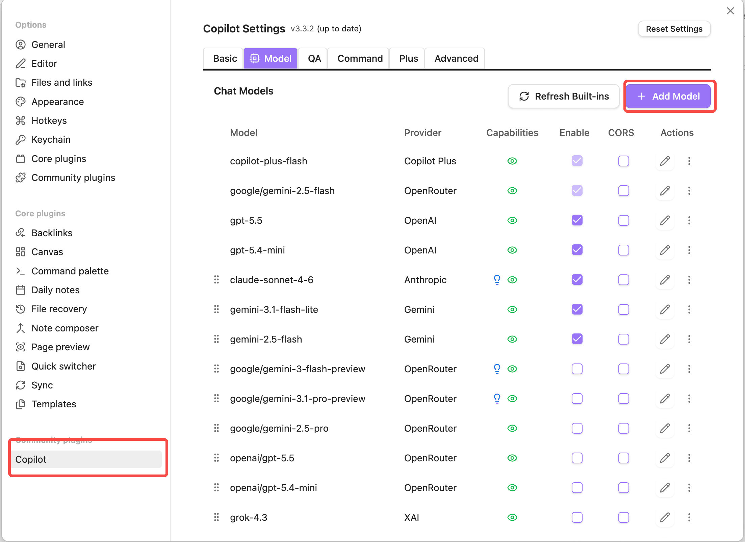Viewport: 745px width, 542px height.
Task: Switch to the Basic tab
Action: coord(223,58)
